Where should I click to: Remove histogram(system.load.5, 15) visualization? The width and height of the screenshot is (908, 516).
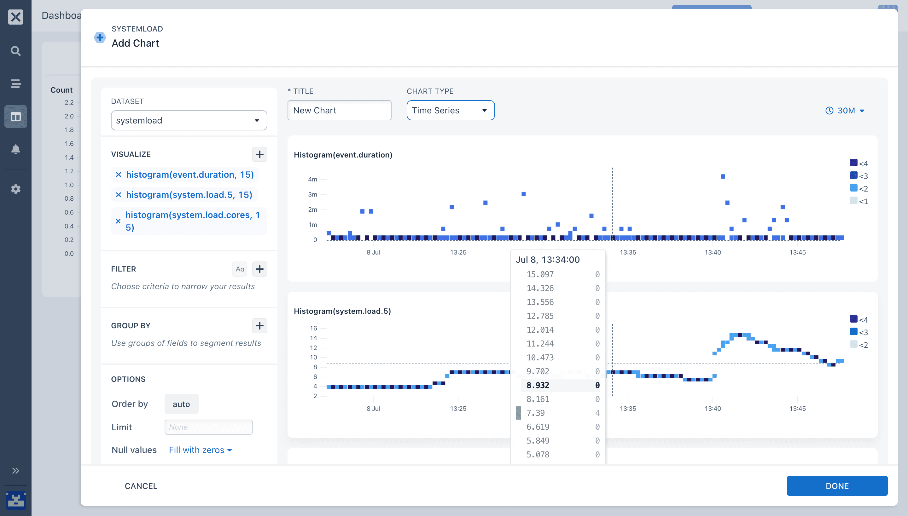click(x=118, y=194)
